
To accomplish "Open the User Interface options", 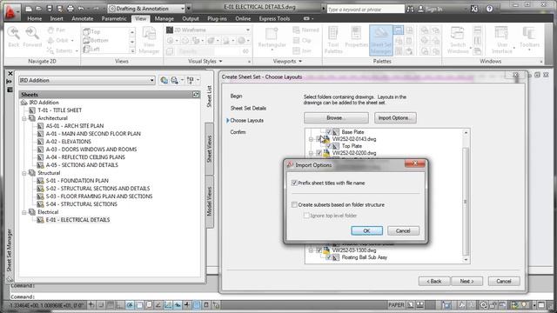I will click(502, 40).
